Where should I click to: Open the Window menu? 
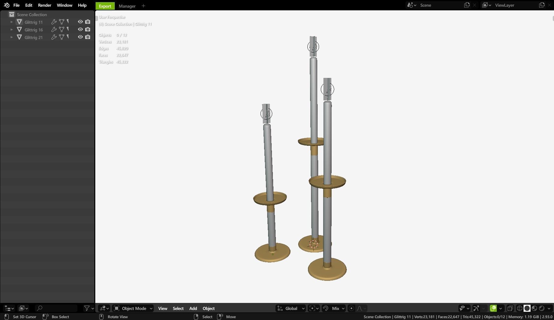[x=65, y=5]
